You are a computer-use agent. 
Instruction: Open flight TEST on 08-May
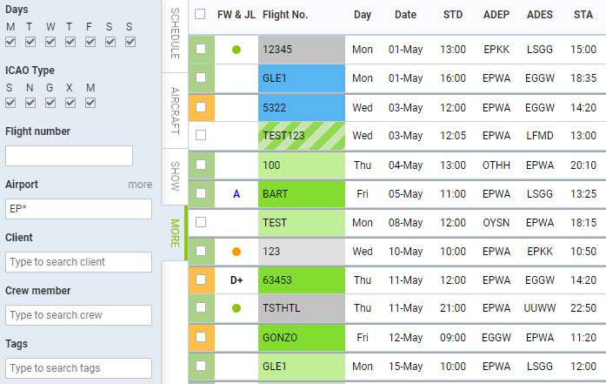point(302,223)
